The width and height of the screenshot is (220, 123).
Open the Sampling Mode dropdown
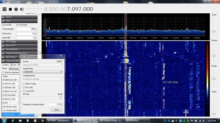click(x=43, y=79)
